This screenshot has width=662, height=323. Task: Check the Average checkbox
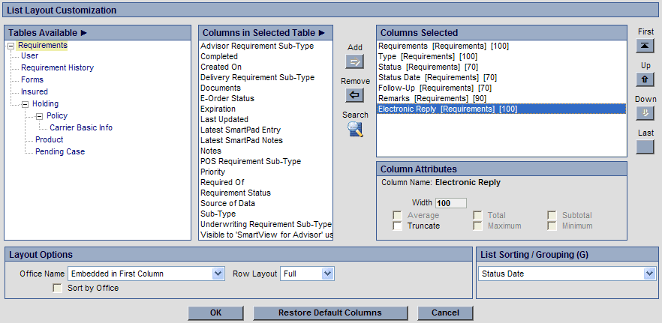coord(397,216)
